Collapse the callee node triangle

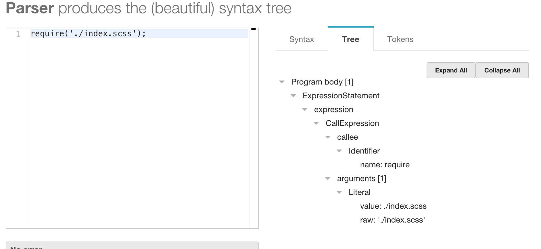tap(328, 137)
